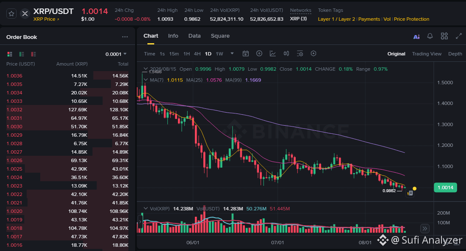Image resolution: width=466 pixels, height=251 pixels.
Task: Collapse the Vol(XRP) indicator chevron
Action: [145, 209]
